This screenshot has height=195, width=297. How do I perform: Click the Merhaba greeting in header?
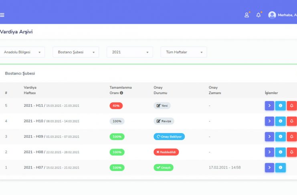287,15
